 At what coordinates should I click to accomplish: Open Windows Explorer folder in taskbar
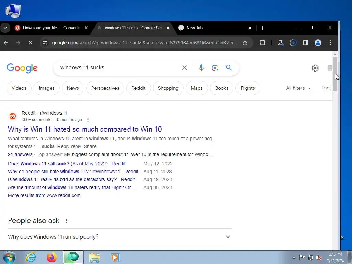pyautogui.click(x=95, y=257)
